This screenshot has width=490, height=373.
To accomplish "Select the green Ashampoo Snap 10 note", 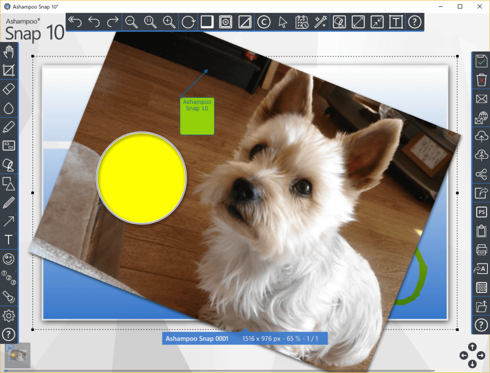I will [x=197, y=116].
